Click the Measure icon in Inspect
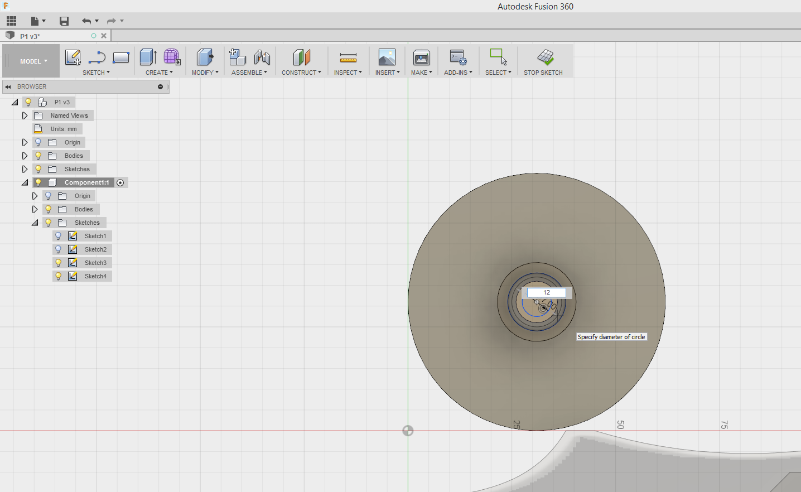 pyautogui.click(x=348, y=57)
